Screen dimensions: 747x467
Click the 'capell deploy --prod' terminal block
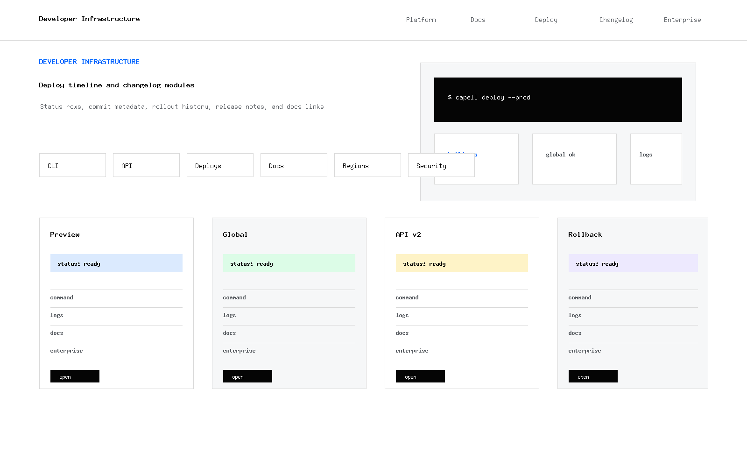pos(558,99)
